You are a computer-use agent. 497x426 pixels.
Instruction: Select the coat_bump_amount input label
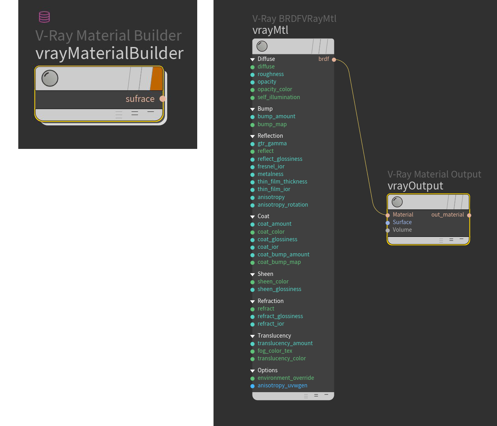(283, 254)
